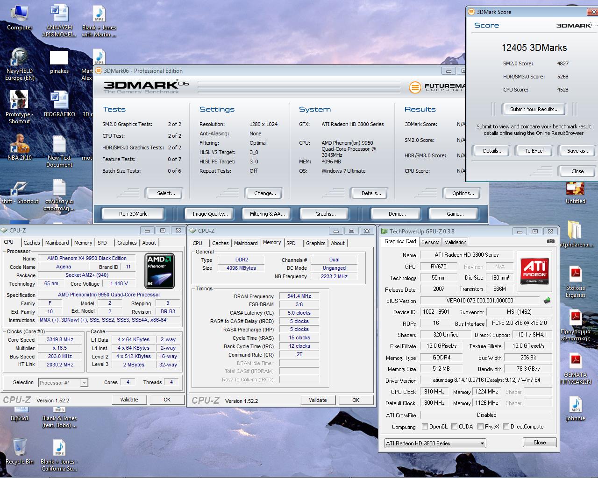598x478 pixels.
Task: Open the Prototype Shortcut icon
Action: point(20,107)
